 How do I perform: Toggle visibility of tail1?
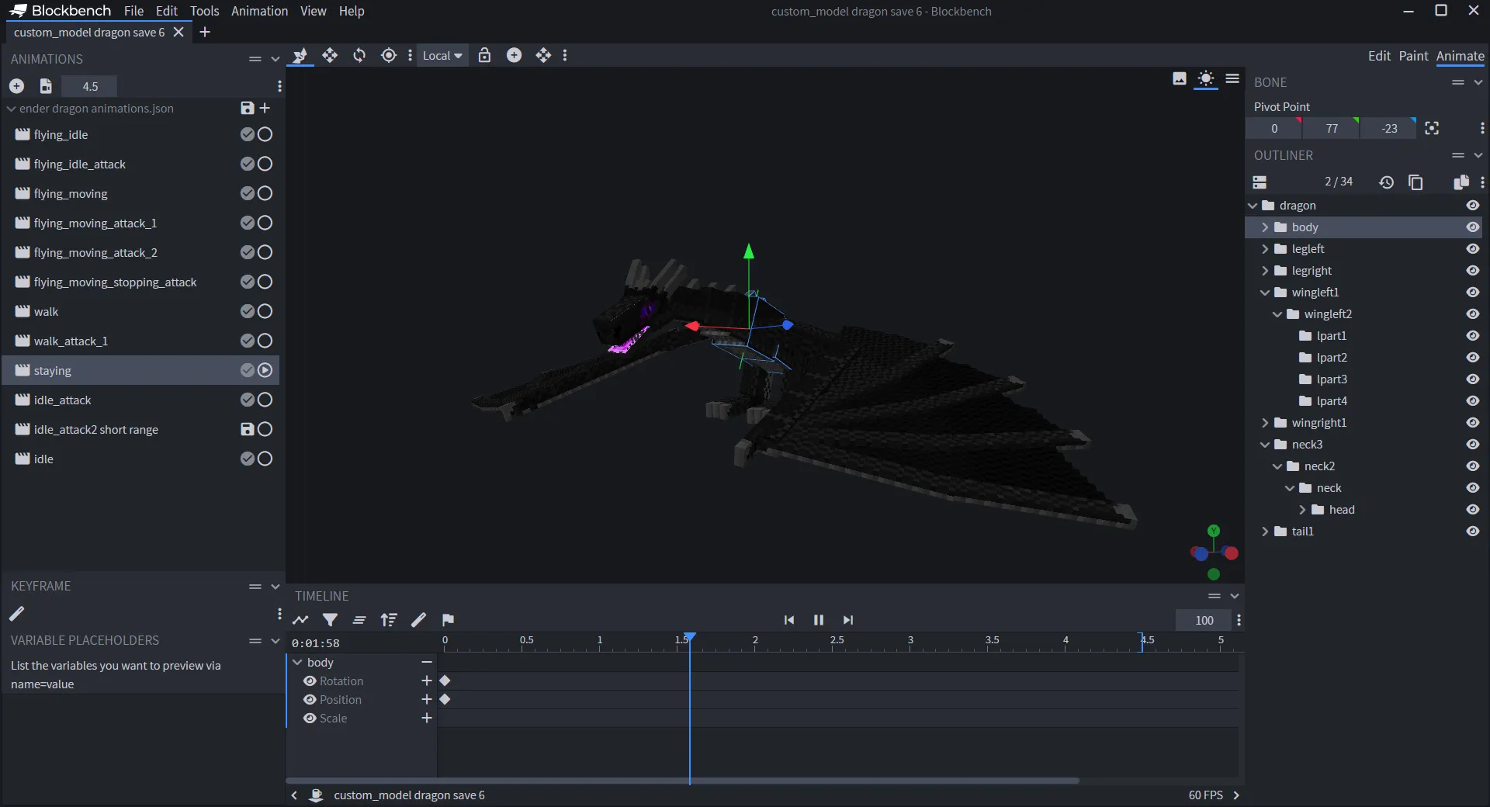(x=1472, y=532)
